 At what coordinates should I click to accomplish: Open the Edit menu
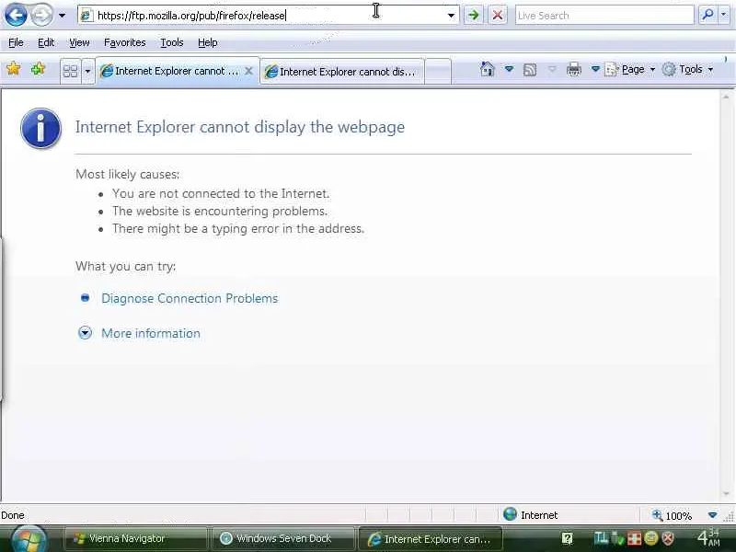[46, 42]
